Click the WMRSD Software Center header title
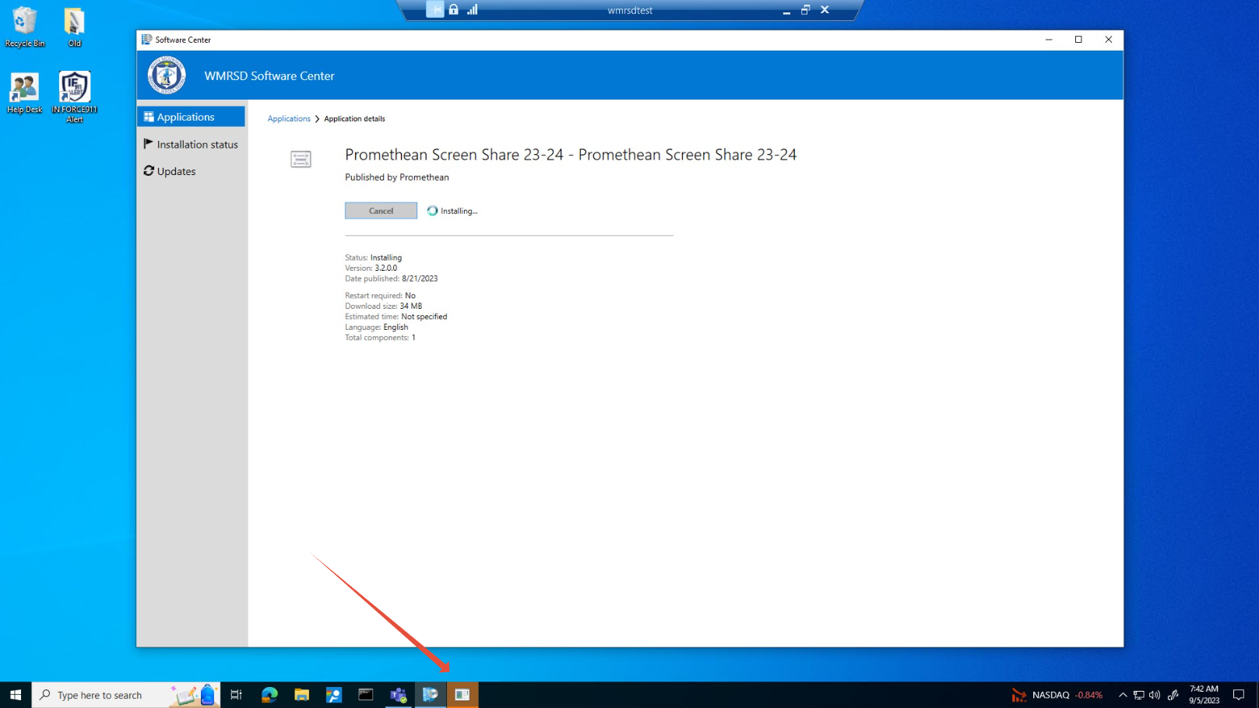 click(x=269, y=75)
